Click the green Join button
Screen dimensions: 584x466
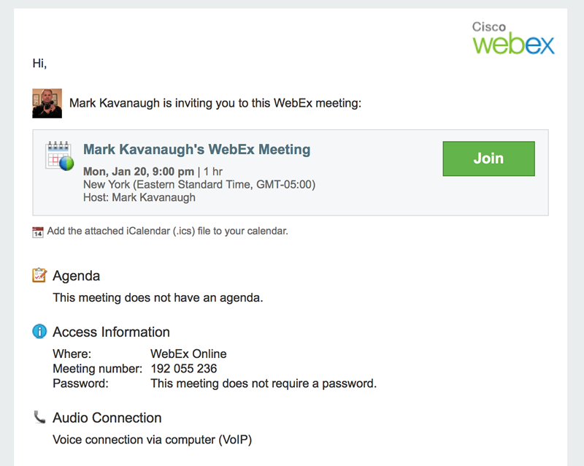(x=488, y=158)
